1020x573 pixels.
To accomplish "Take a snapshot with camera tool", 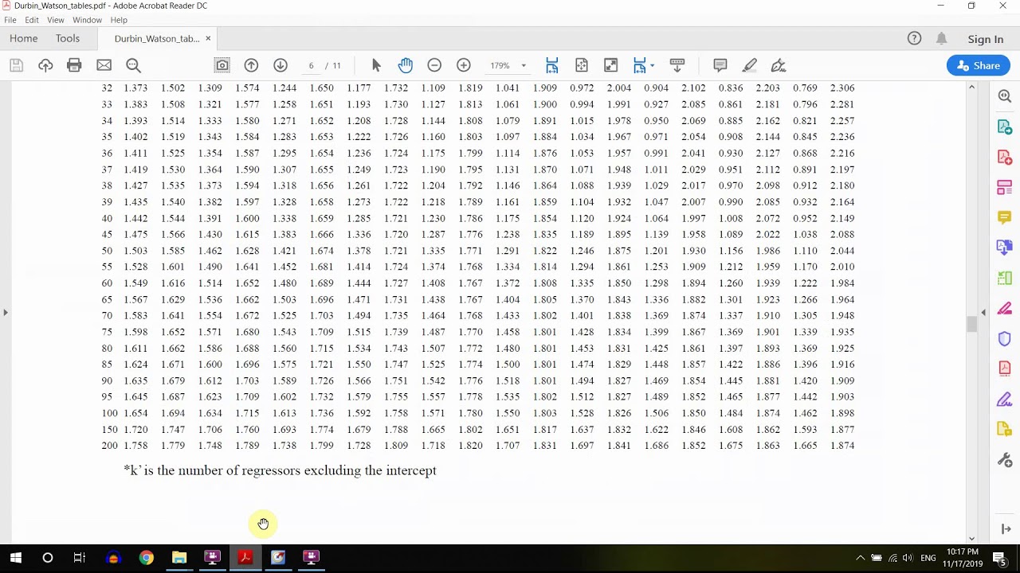I will 222,65.
